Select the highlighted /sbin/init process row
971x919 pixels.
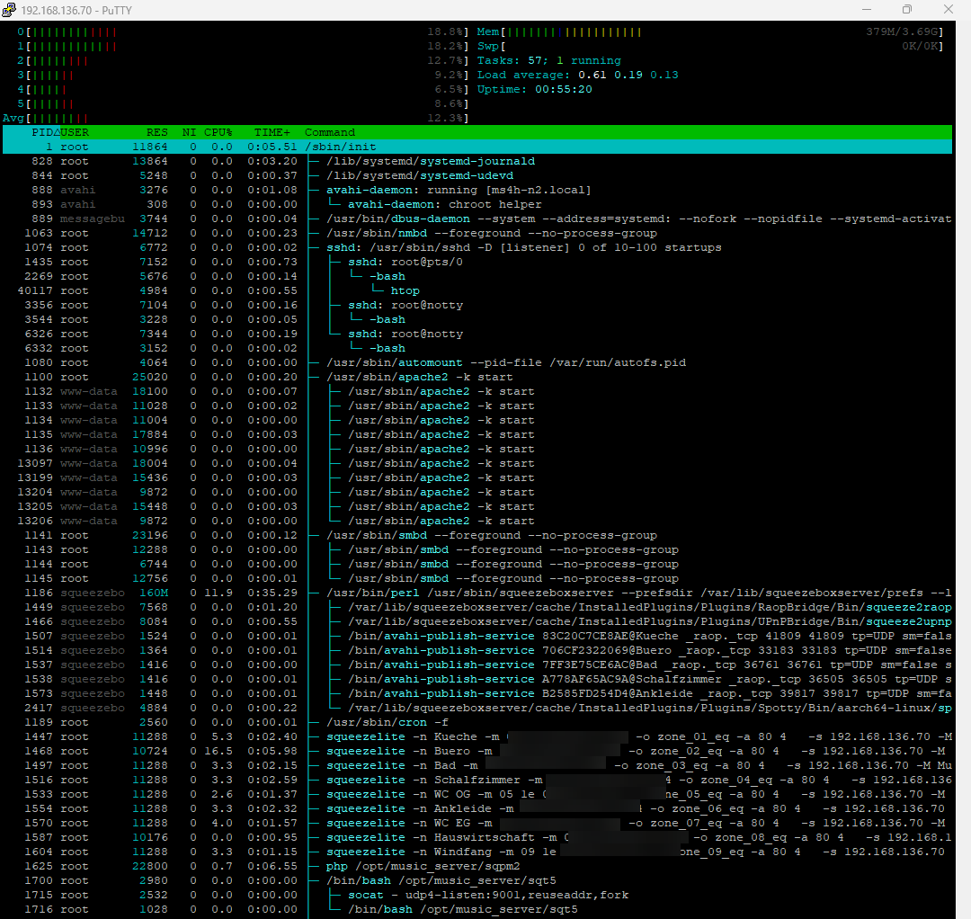[477, 147]
